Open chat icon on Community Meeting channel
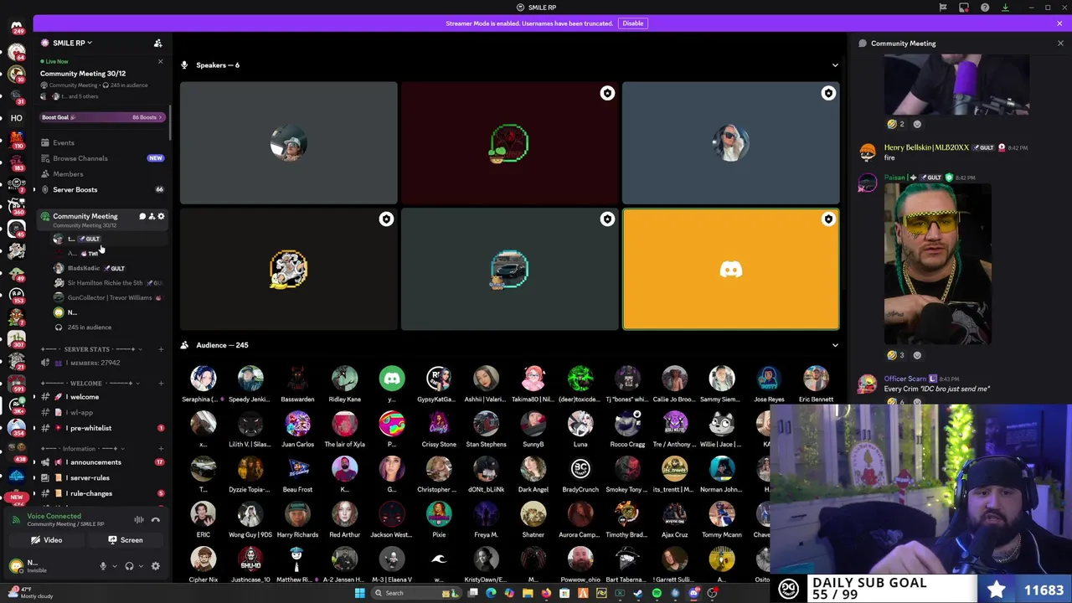Viewport: 1072px width, 603px height. 142,217
